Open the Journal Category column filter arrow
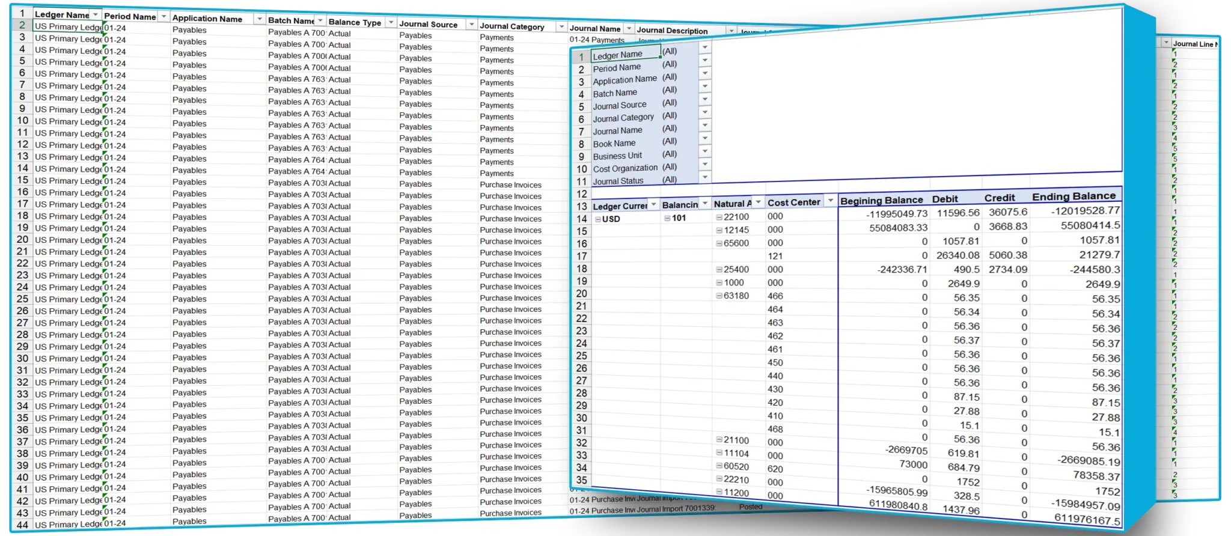Viewport: 1231px width, 536px height. [x=561, y=26]
